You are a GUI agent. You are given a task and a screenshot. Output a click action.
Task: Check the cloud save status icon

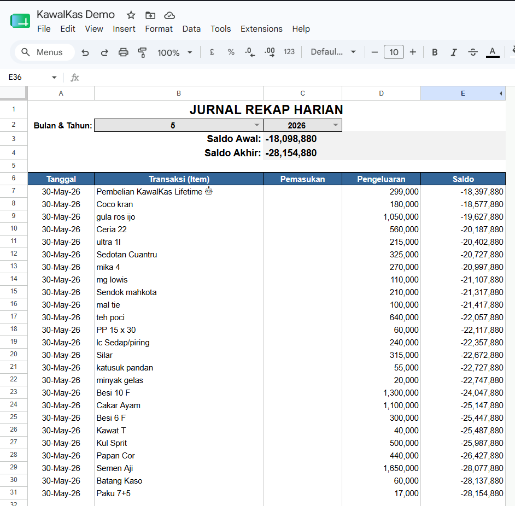(169, 15)
